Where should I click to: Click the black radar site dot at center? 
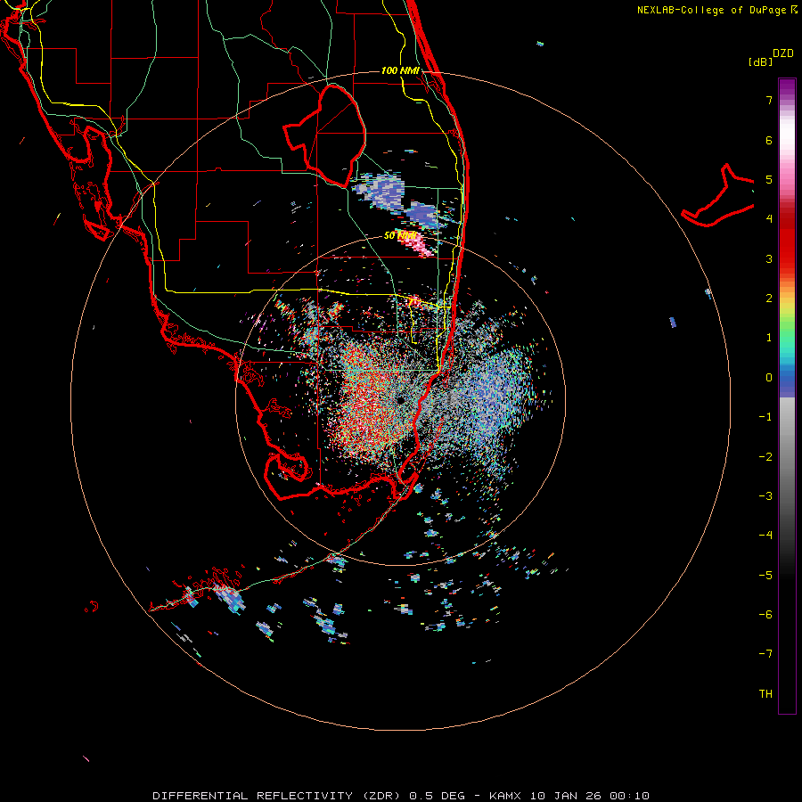[x=400, y=399]
